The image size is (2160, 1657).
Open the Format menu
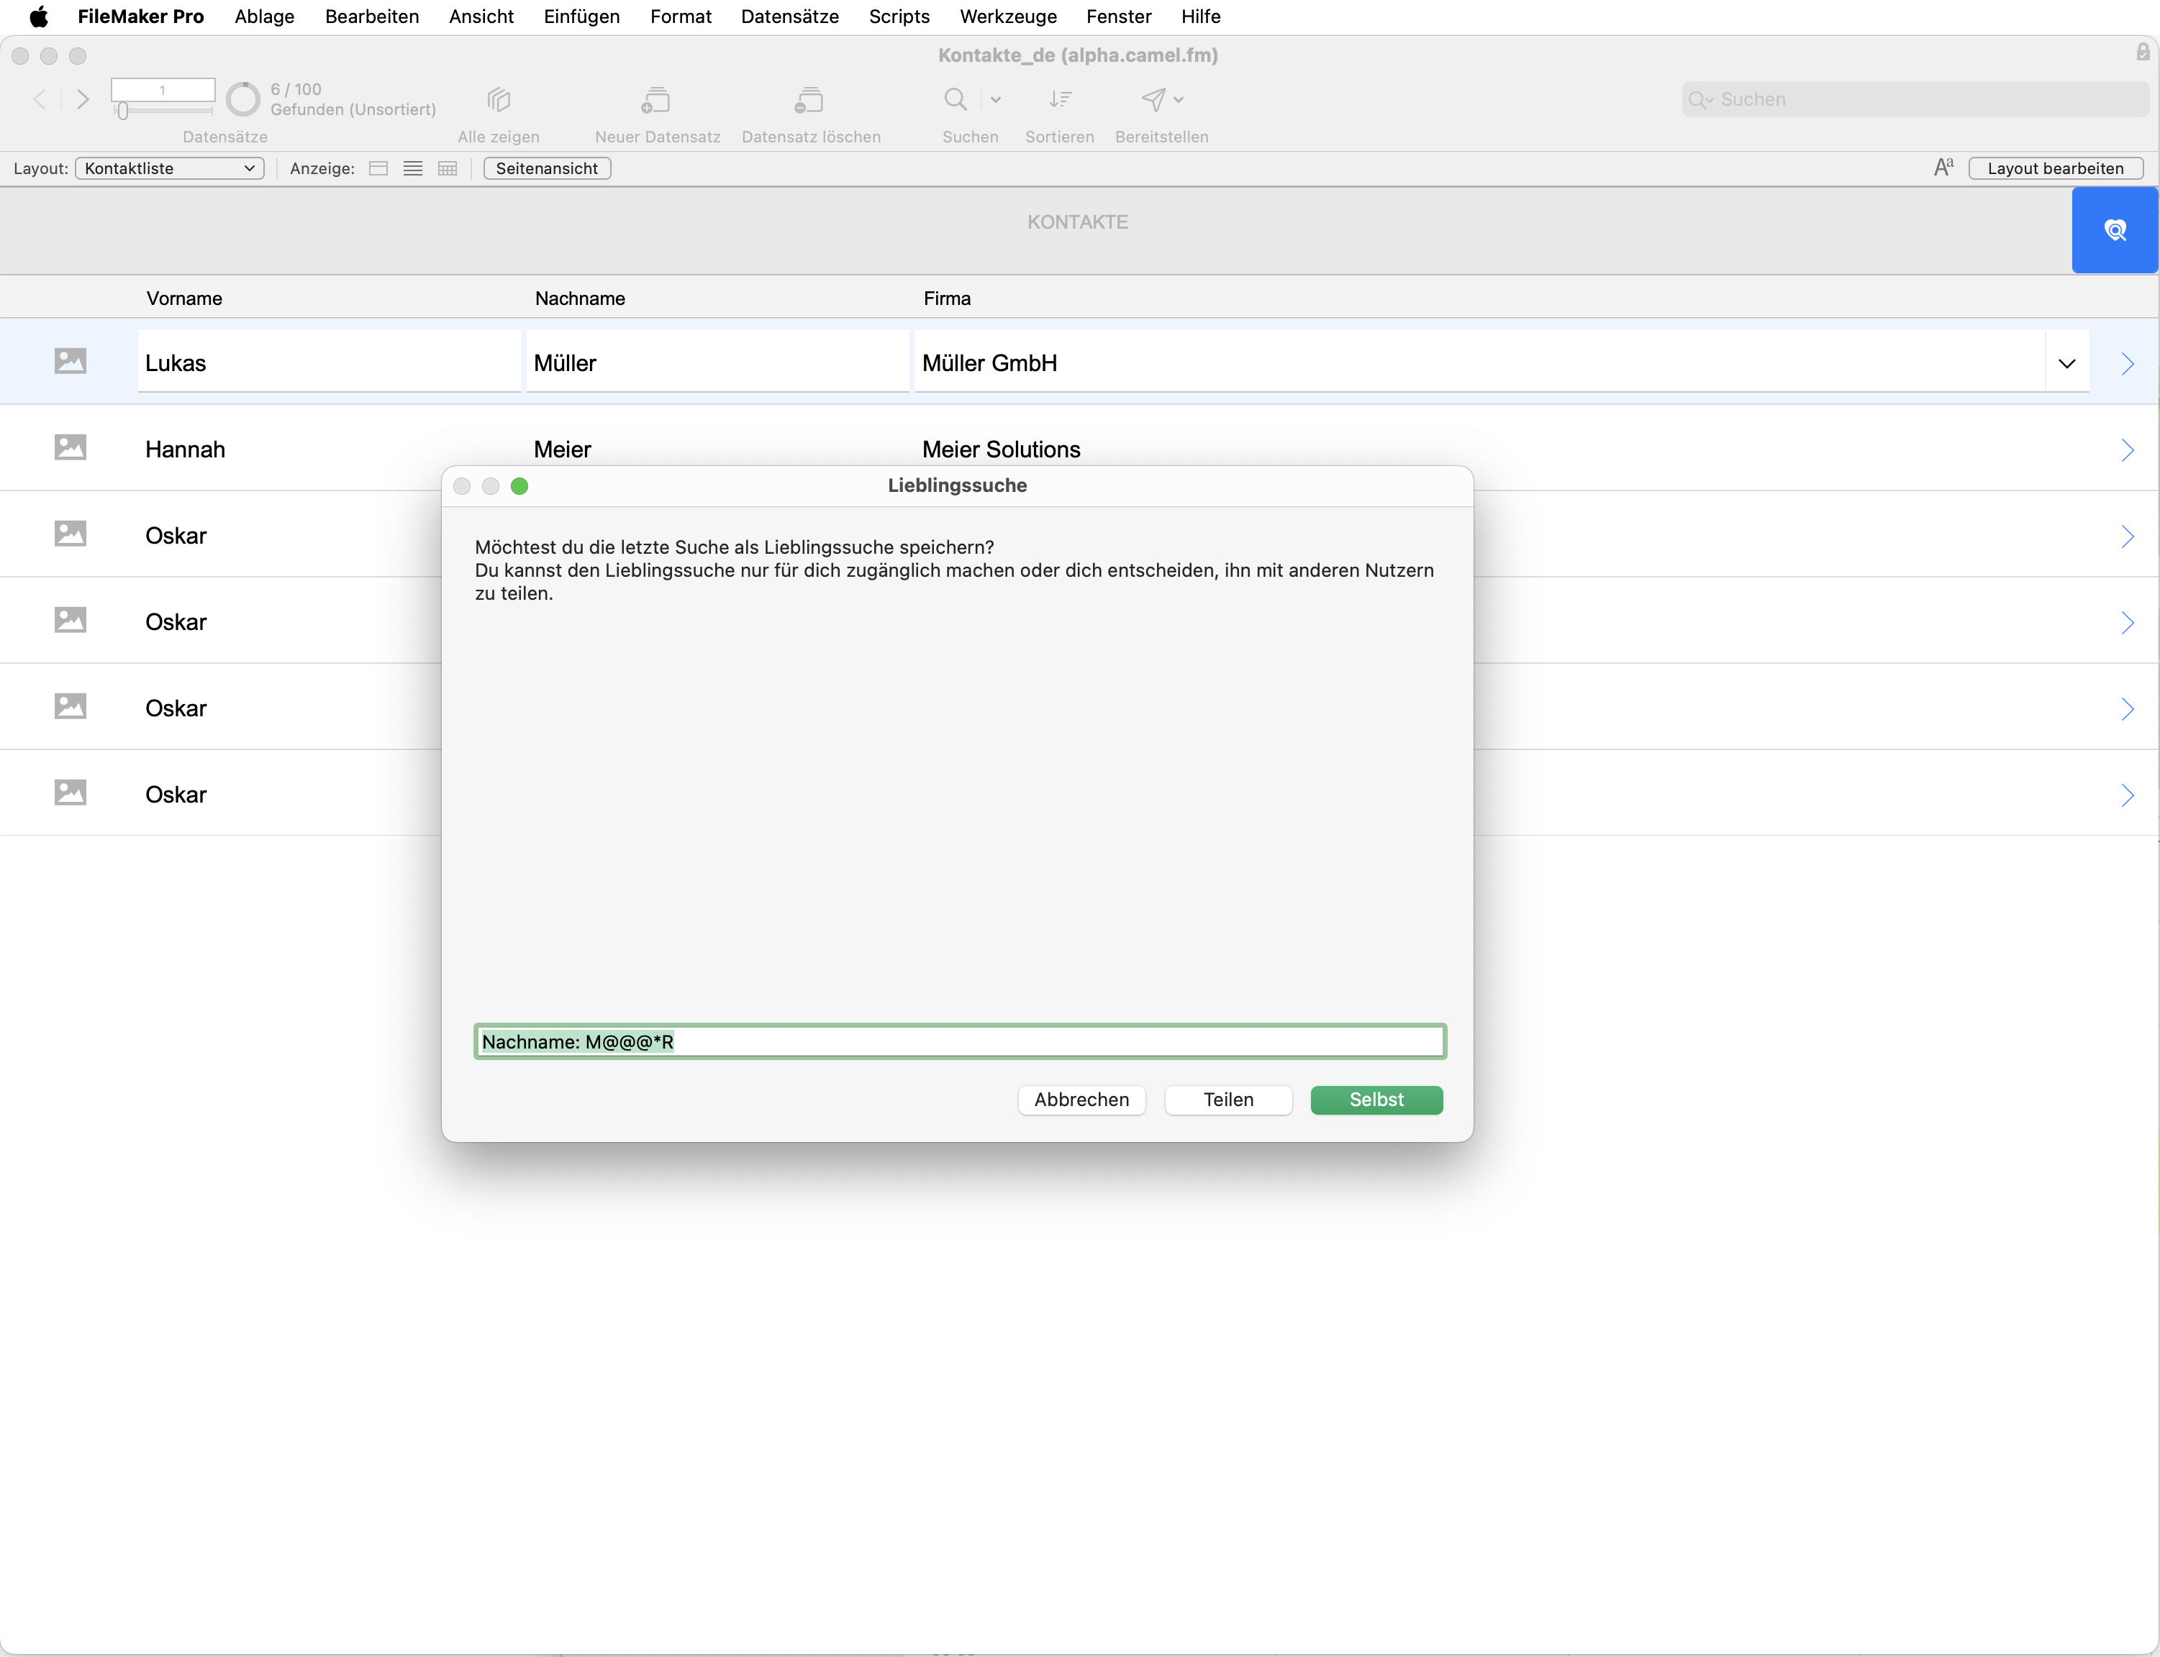click(681, 17)
